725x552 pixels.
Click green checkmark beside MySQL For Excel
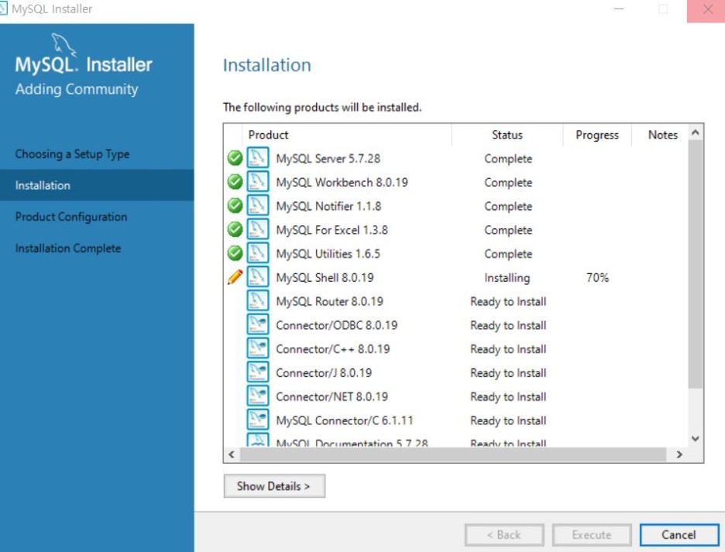point(235,229)
